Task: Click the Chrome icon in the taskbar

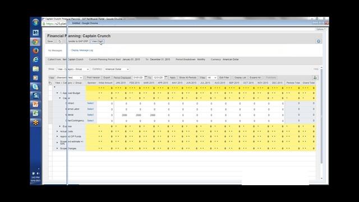Action: pyautogui.click(x=35, y=42)
